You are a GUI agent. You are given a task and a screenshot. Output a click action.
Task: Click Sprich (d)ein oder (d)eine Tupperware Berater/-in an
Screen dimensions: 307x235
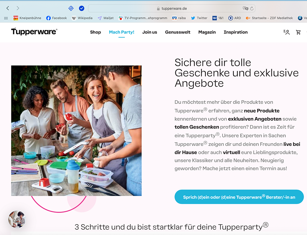(239, 197)
